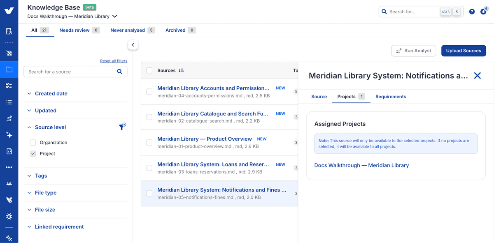Open the help question mark icon
Screen dimensions: 494x243
coord(472,12)
